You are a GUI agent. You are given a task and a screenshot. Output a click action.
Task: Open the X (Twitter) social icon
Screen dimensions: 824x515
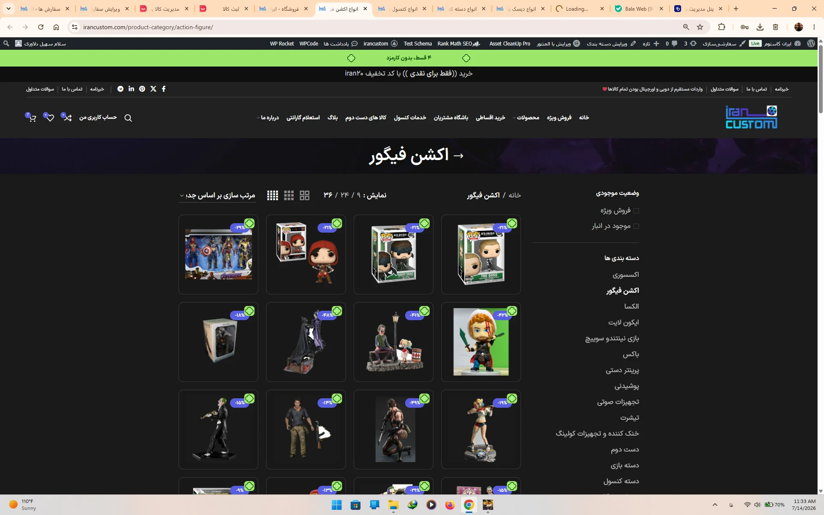pos(153,89)
